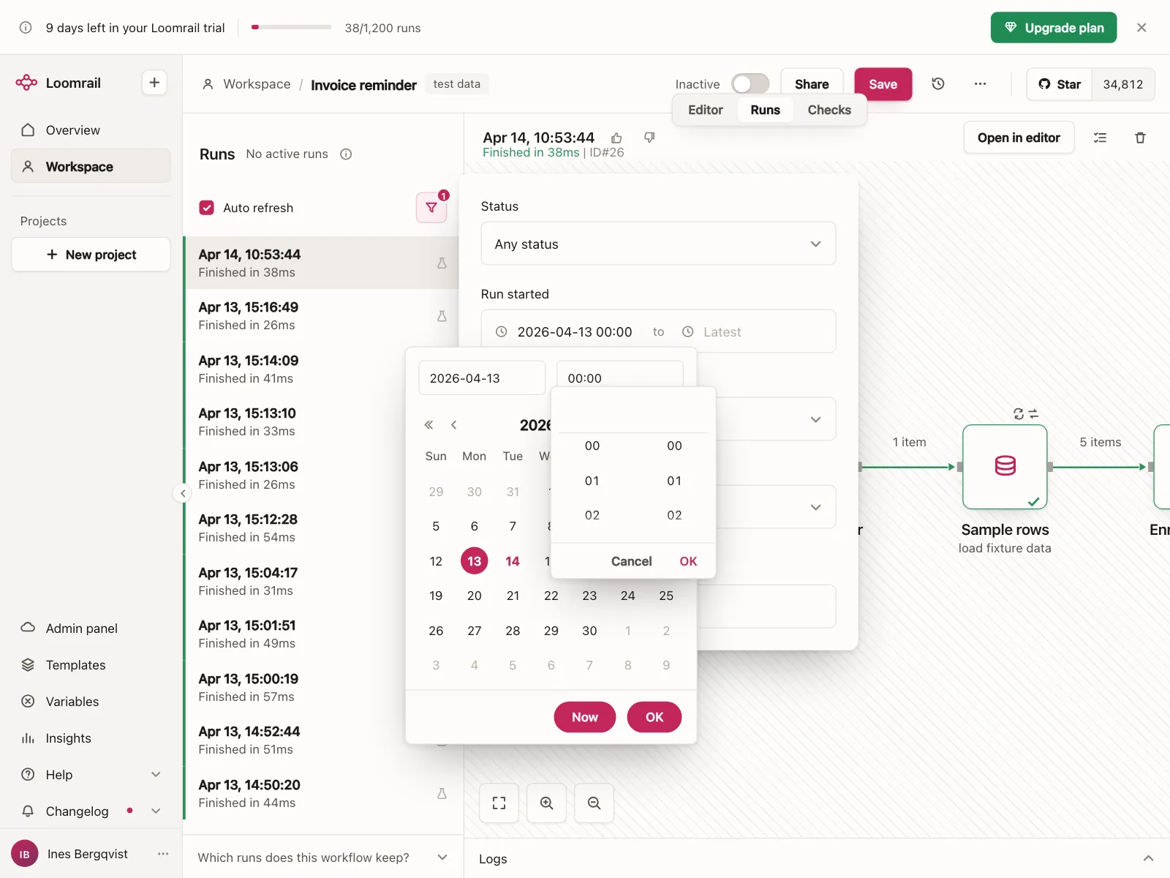Screen dimensions: 1170x878
Task: Click the plus button beside Loomrail
Action: pyautogui.click(x=154, y=83)
